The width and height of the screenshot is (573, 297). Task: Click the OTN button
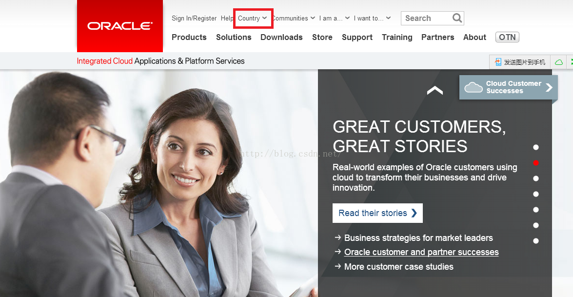[x=507, y=37]
